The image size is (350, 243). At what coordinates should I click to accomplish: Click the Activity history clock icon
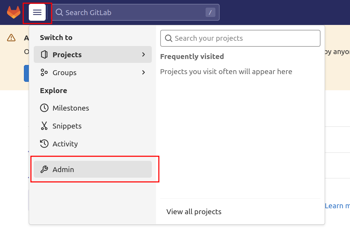point(44,144)
